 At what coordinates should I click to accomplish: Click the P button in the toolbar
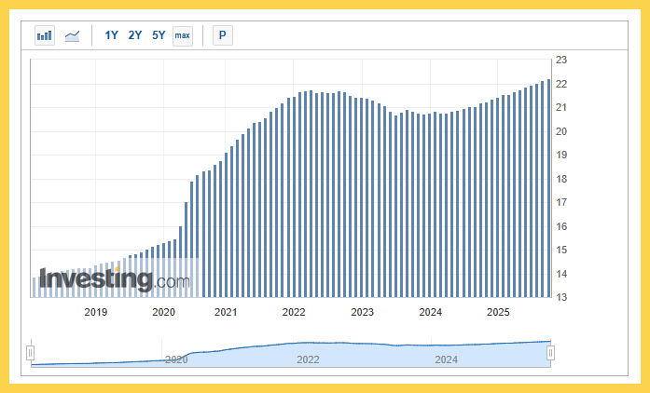(x=222, y=36)
